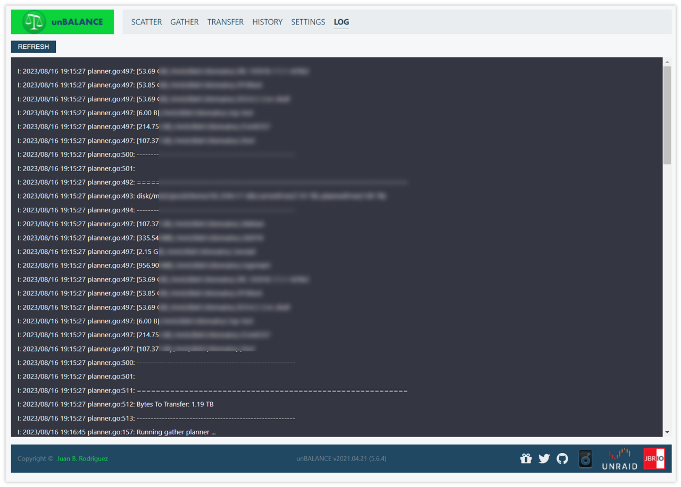Click the log scrollbar down arrow

point(667,432)
